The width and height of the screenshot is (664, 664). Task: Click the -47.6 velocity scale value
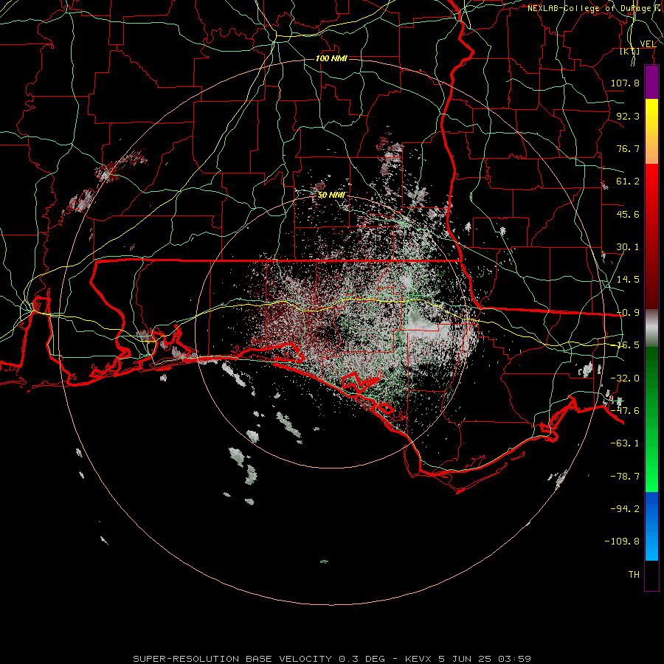pyautogui.click(x=625, y=411)
